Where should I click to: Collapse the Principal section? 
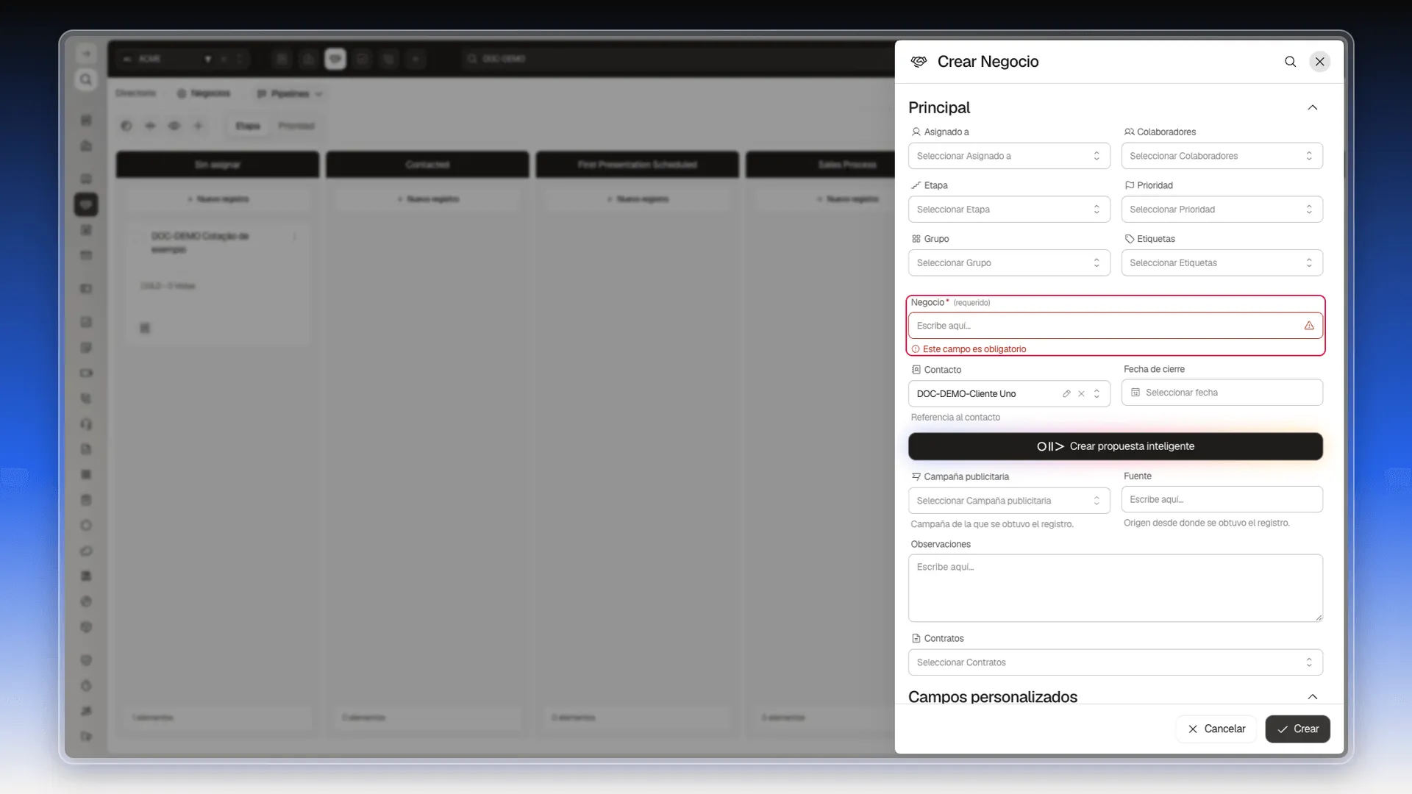[x=1313, y=108]
